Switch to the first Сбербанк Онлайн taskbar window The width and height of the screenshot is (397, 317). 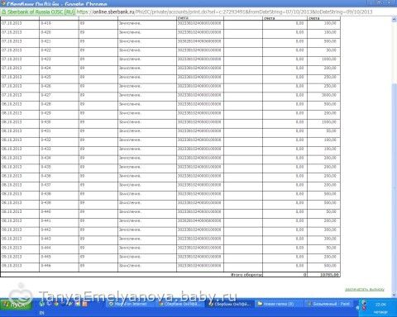(x=181, y=304)
